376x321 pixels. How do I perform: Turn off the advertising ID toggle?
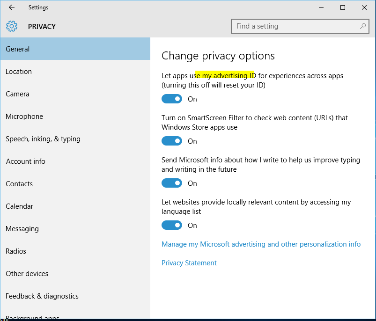[172, 99]
